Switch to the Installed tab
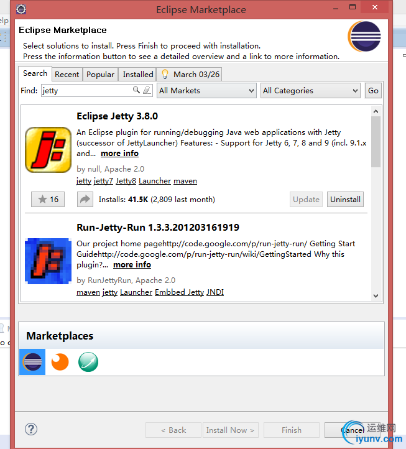This screenshot has height=449, width=406. click(138, 75)
